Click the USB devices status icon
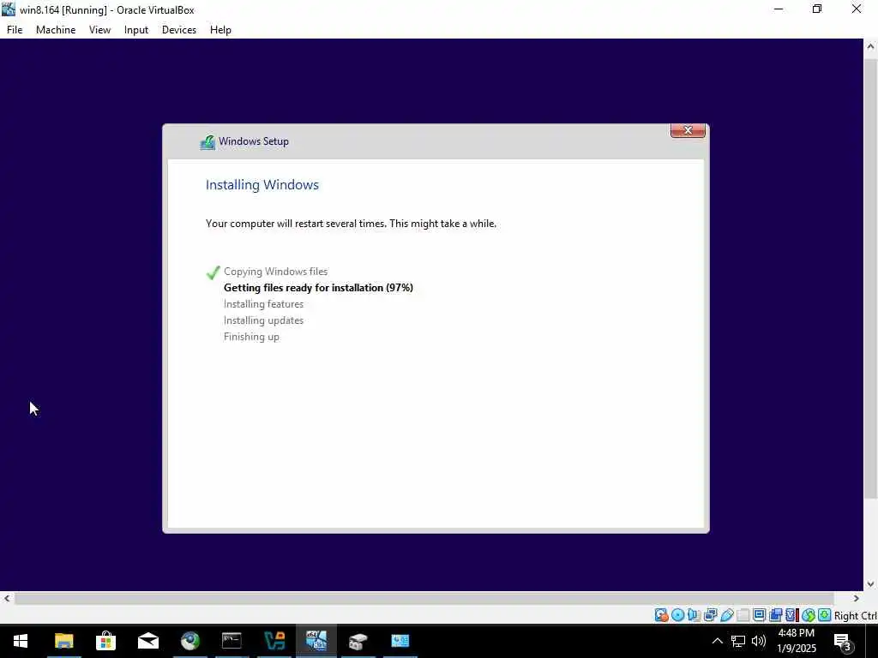This screenshot has width=878, height=658. point(727,615)
